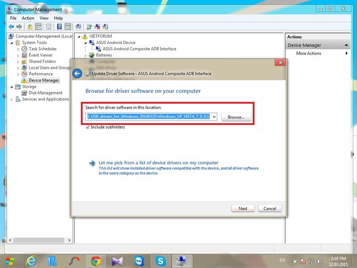This screenshot has height=268, width=357.
Task: Expand the Task Scheduler node
Action: click(x=18, y=49)
